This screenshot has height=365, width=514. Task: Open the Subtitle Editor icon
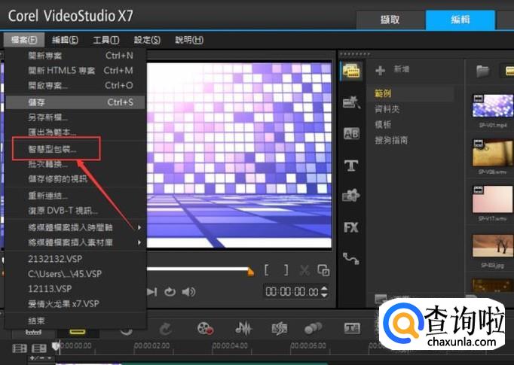[x=353, y=328]
